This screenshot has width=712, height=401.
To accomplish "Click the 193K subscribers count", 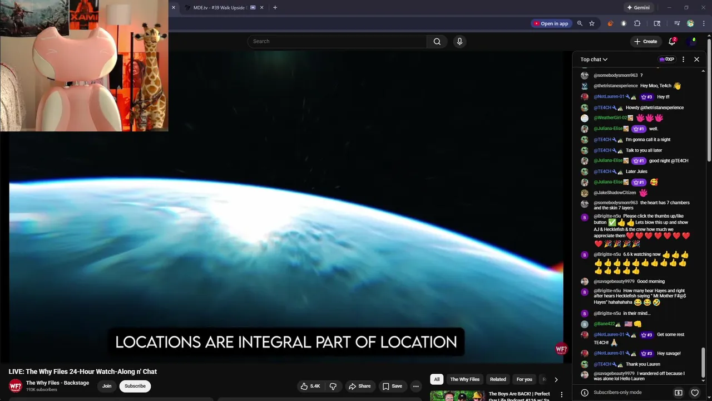I will coord(42,390).
